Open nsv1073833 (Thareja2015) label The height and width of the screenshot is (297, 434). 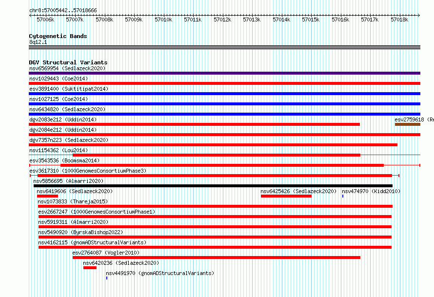73,201
